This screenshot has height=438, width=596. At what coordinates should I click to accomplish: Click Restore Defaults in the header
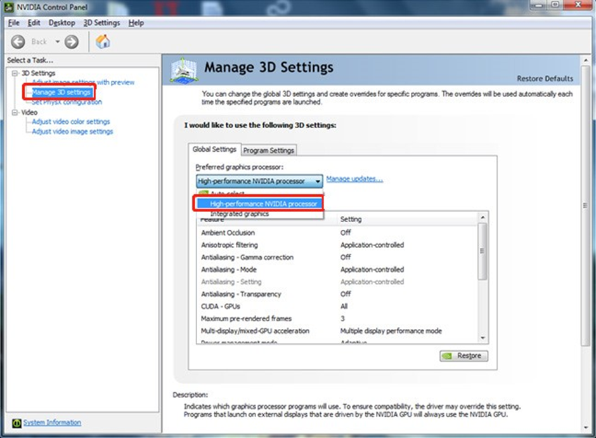(545, 79)
